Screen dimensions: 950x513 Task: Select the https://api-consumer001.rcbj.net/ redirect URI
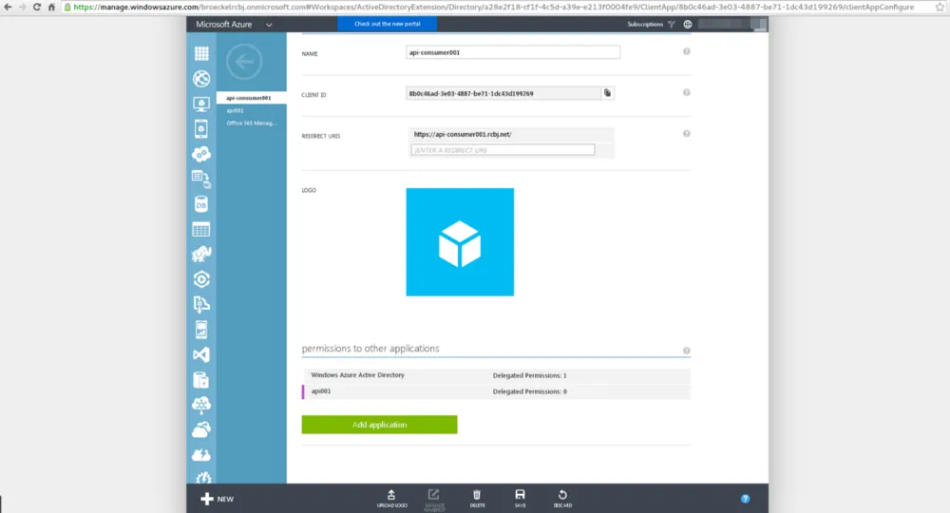point(463,135)
